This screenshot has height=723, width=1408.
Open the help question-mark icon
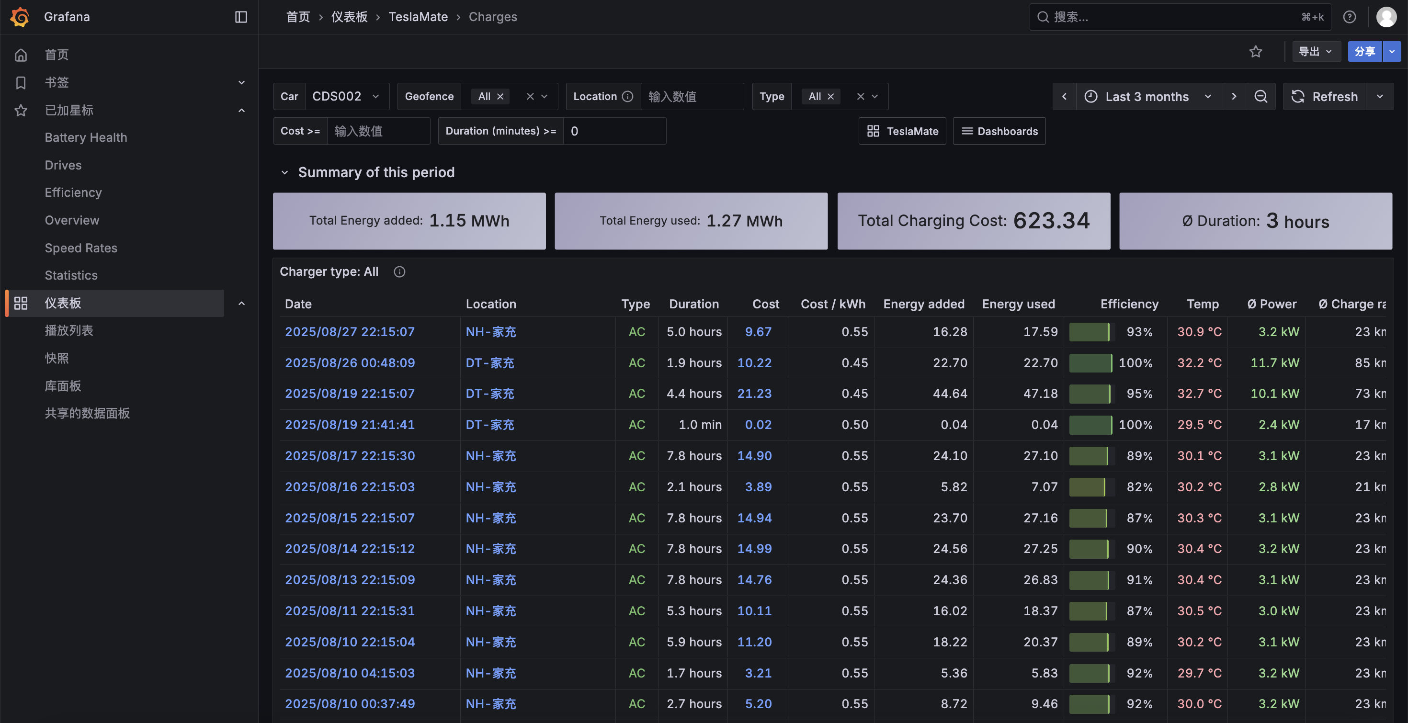[1349, 17]
